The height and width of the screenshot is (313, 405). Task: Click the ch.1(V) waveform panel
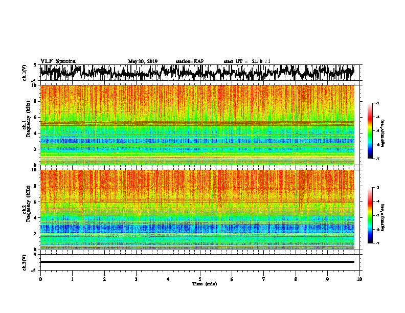200,73
